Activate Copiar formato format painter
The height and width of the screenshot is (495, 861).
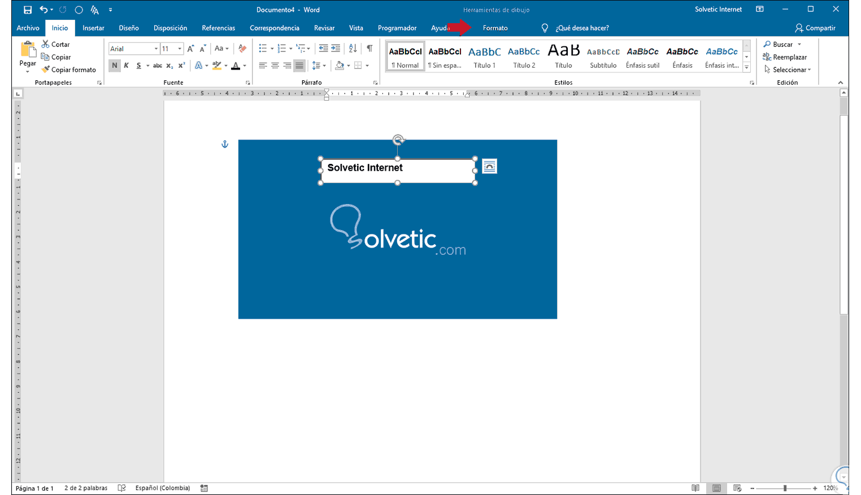[68, 70]
